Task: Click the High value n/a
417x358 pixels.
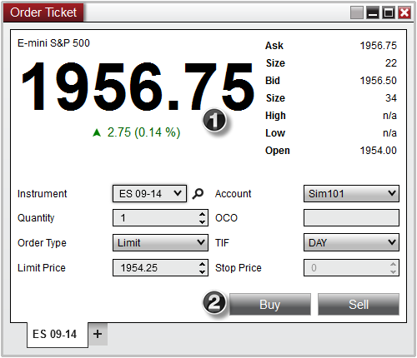Action: [389, 116]
